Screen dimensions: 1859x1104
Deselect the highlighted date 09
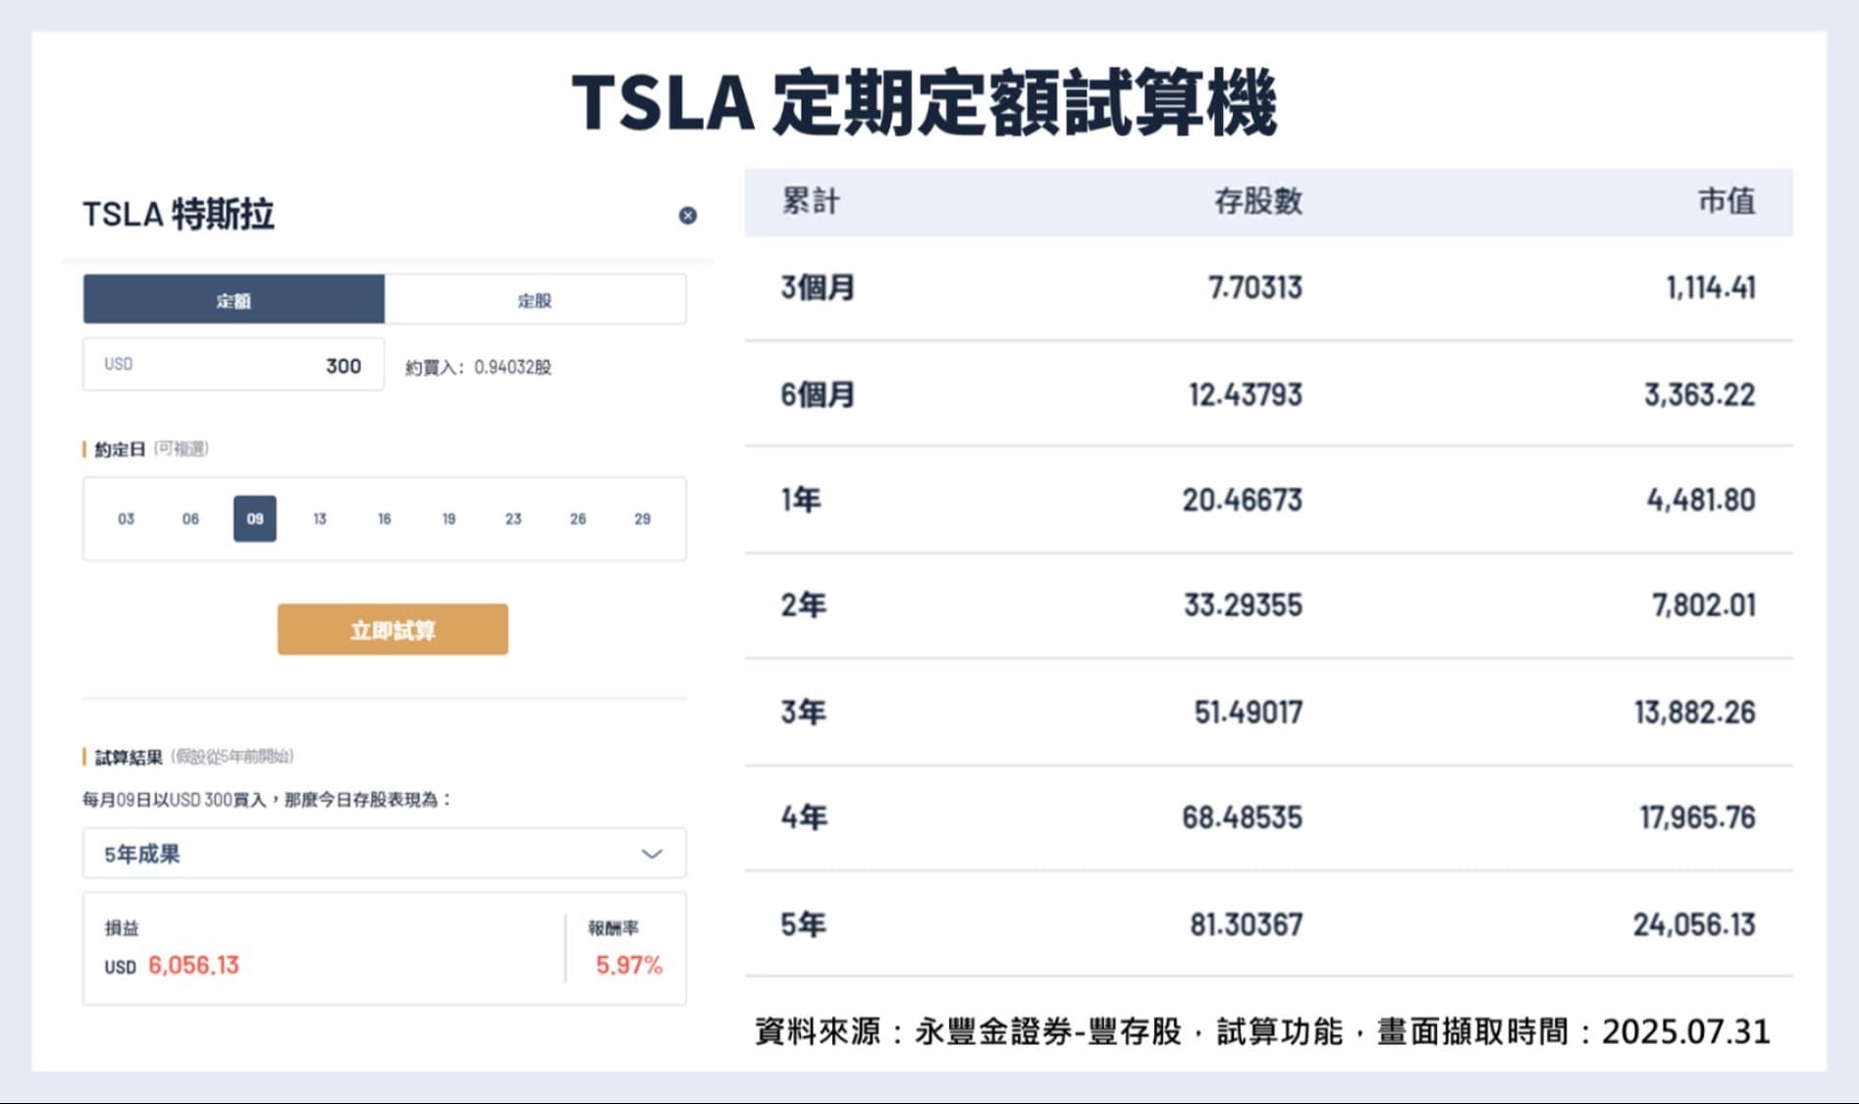pos(254,519)
